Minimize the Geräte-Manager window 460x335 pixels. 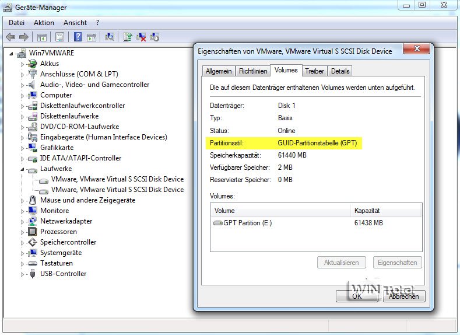[406, 5]
